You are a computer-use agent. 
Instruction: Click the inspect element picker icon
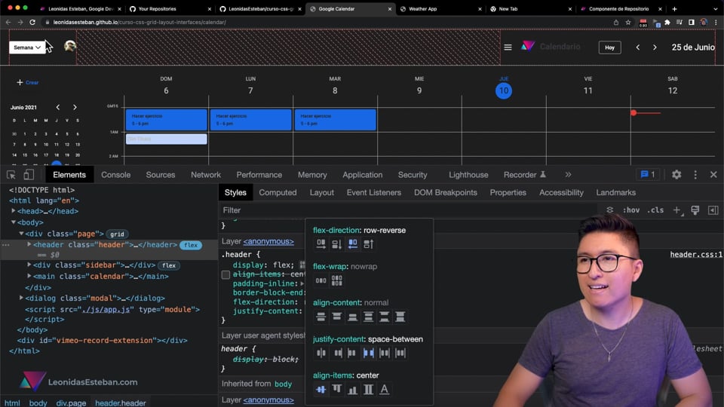coord(11,175)
